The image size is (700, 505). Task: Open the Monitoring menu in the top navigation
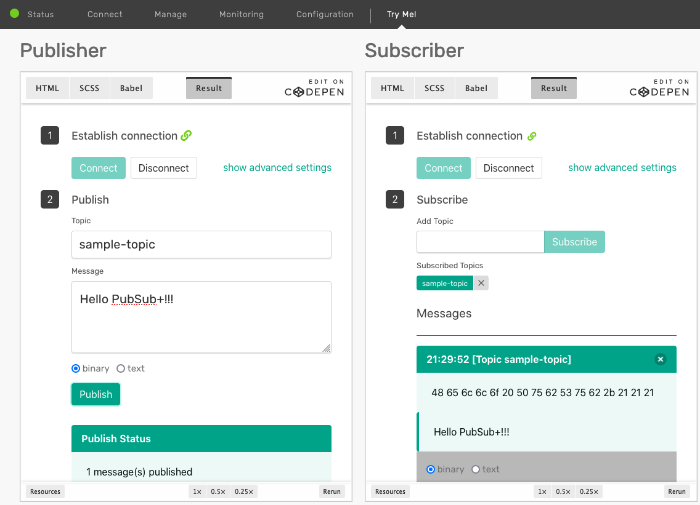[241, 14]
